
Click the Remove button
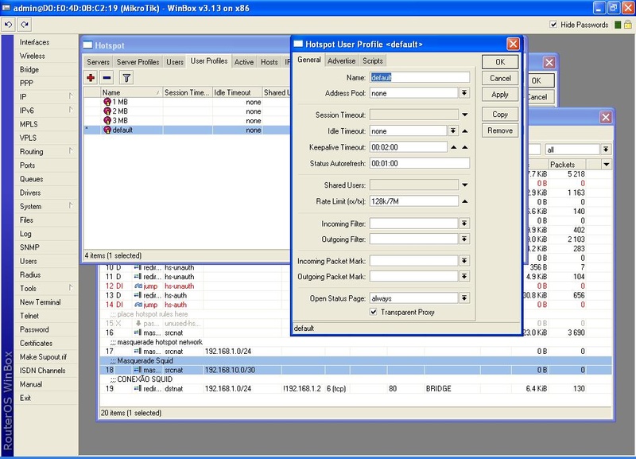click(500, 130)
